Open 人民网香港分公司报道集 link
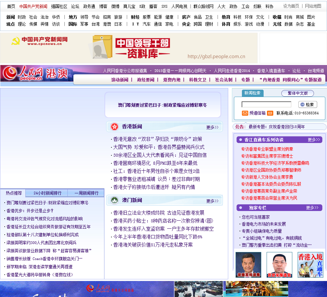 (x=125, y=71)
